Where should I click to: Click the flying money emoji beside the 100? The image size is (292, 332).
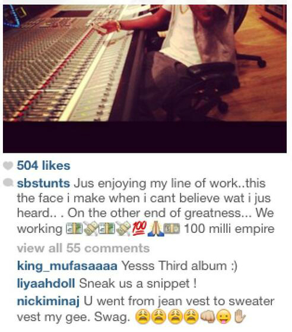[x=123, y=229]
